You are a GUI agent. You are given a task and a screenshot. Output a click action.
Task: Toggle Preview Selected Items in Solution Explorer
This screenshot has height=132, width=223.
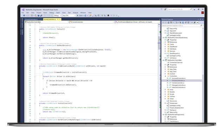[x=197, y=23]
